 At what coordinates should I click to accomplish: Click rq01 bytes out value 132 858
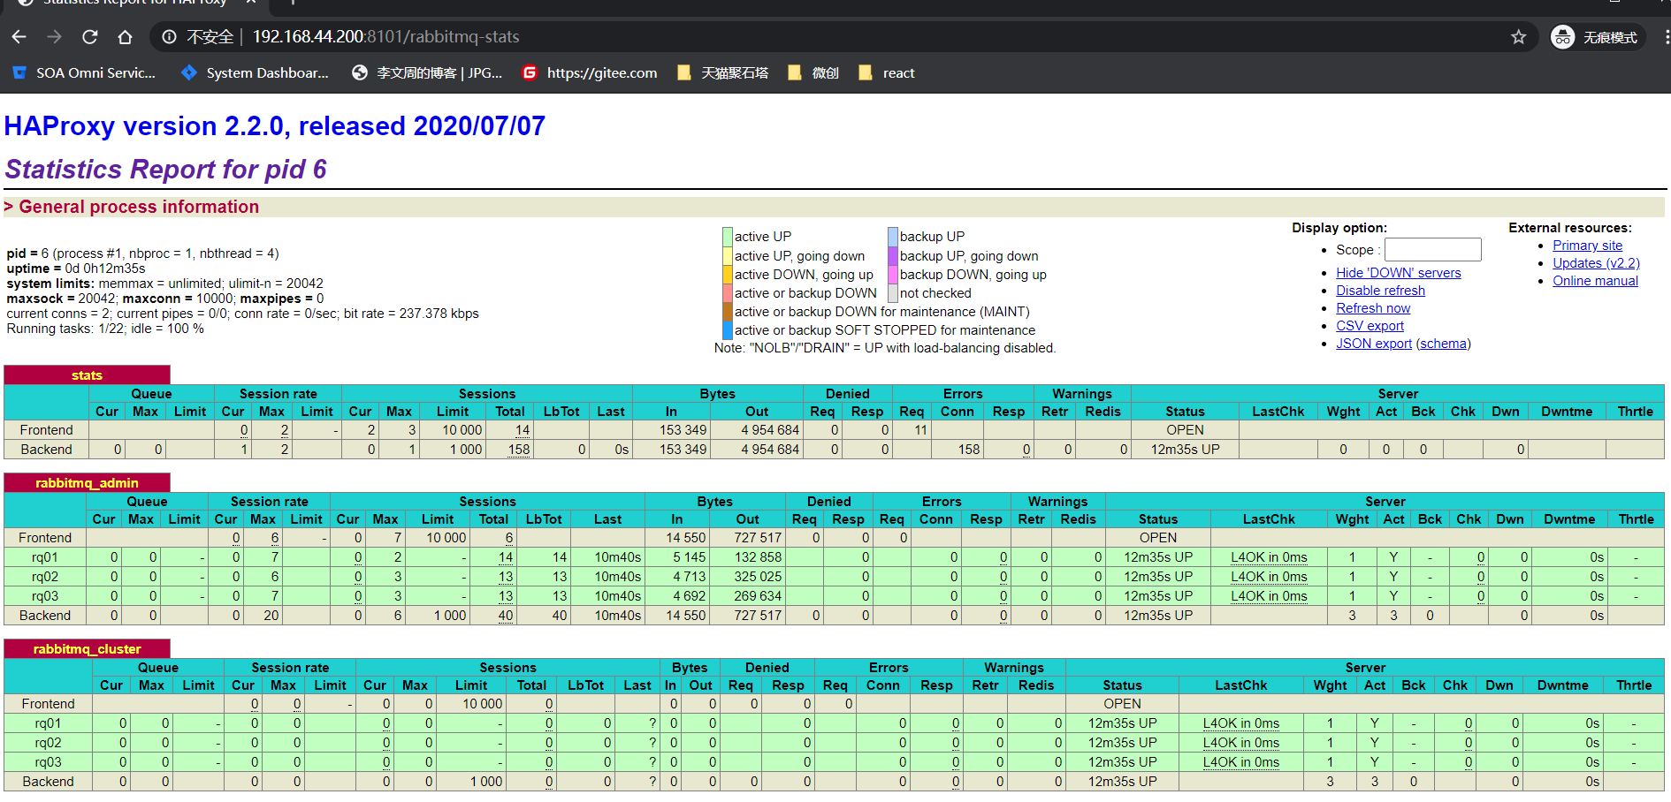click(x=758, y=557)
